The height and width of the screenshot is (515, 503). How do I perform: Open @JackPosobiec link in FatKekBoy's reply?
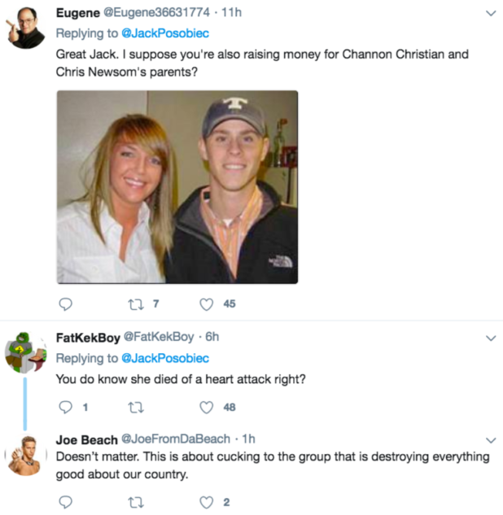[x=165, y=358]
